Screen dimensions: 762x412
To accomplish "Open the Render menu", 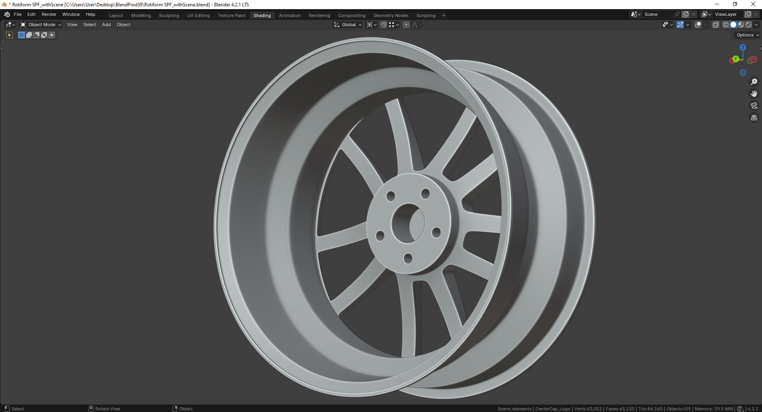I will (49, 14).
